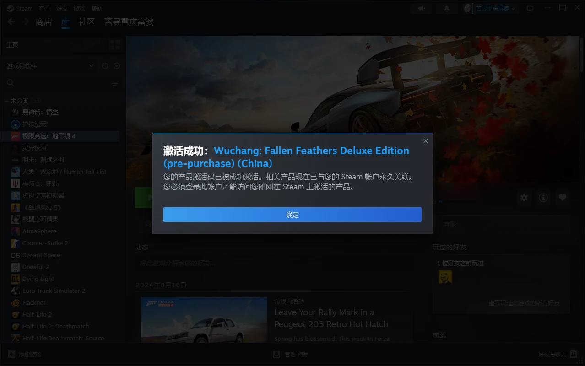Open the notifications bell icon

447,8
